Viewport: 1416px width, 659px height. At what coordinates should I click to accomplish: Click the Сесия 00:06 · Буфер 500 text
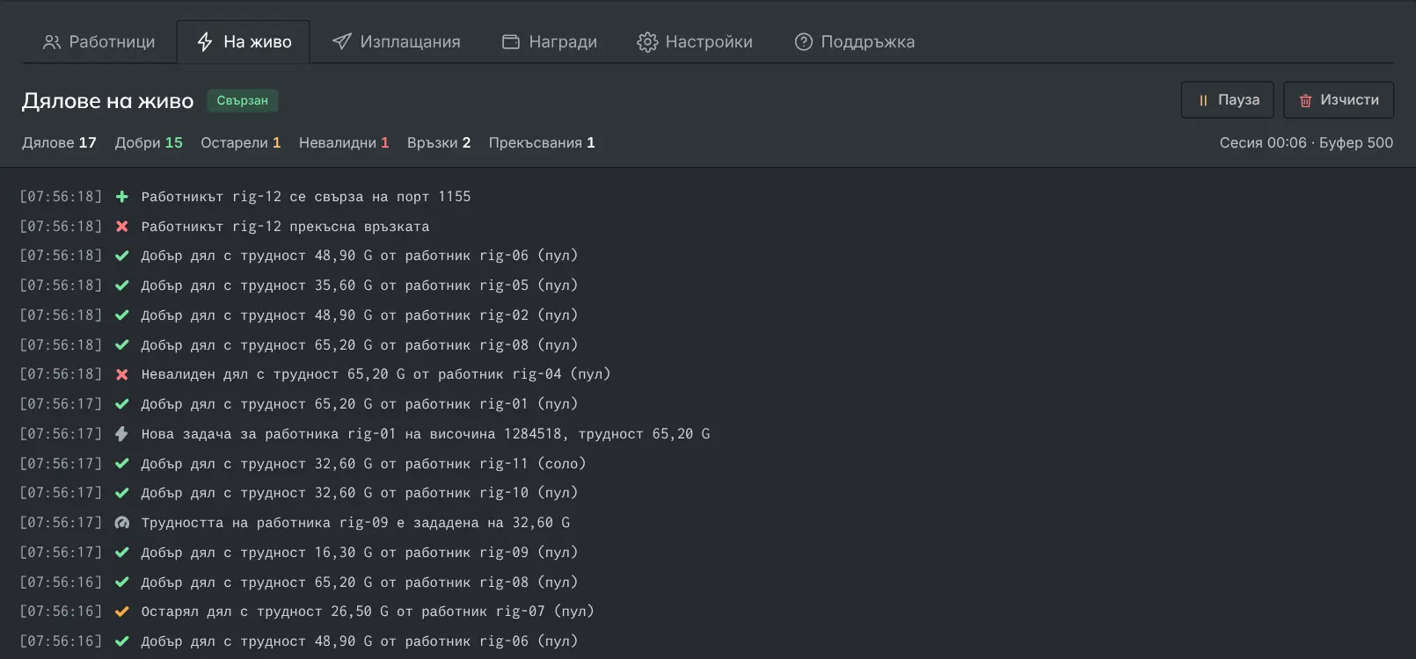pos(1306,142)
